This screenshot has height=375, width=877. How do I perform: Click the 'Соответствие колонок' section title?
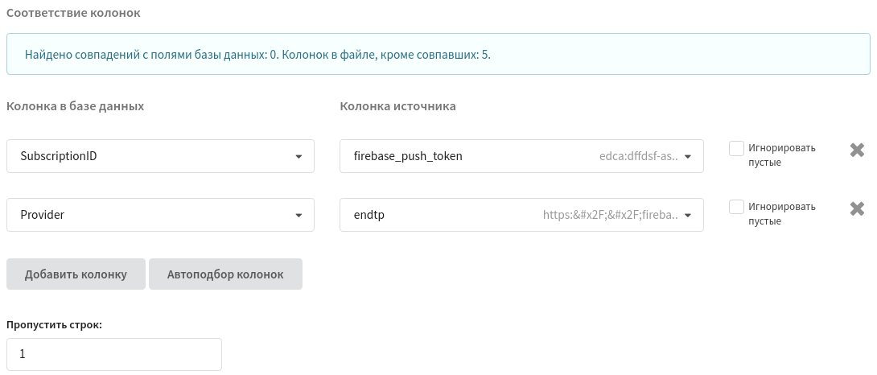coord(73,13)
